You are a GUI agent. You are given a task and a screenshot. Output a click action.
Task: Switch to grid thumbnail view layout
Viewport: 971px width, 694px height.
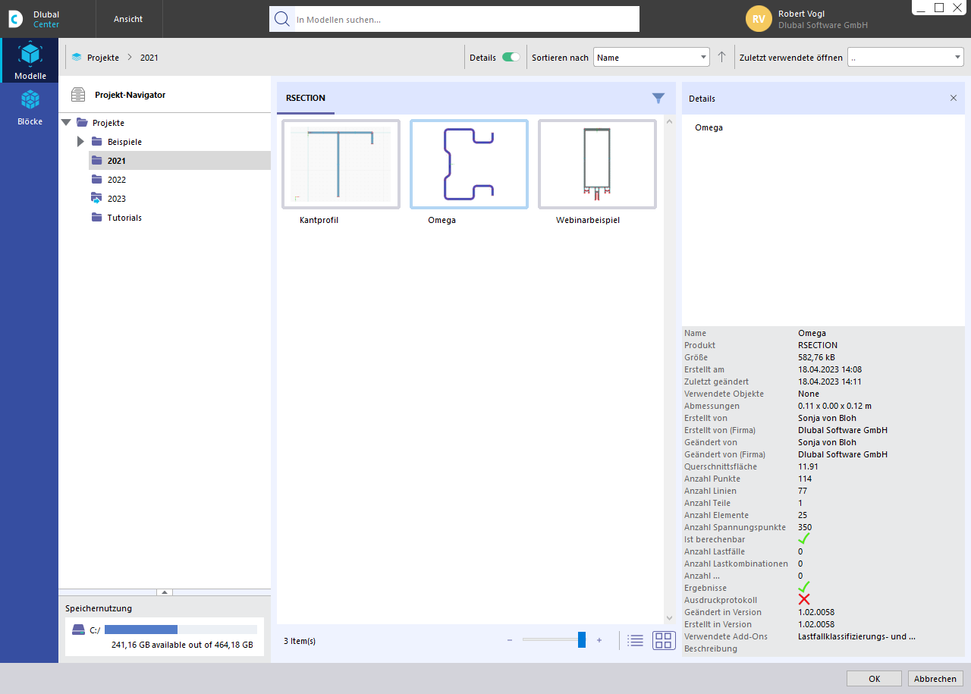(x=664, y=641)
